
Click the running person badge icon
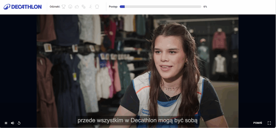tap(90, 7)
